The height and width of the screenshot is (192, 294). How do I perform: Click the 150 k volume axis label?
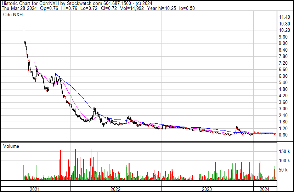point(284,152)
